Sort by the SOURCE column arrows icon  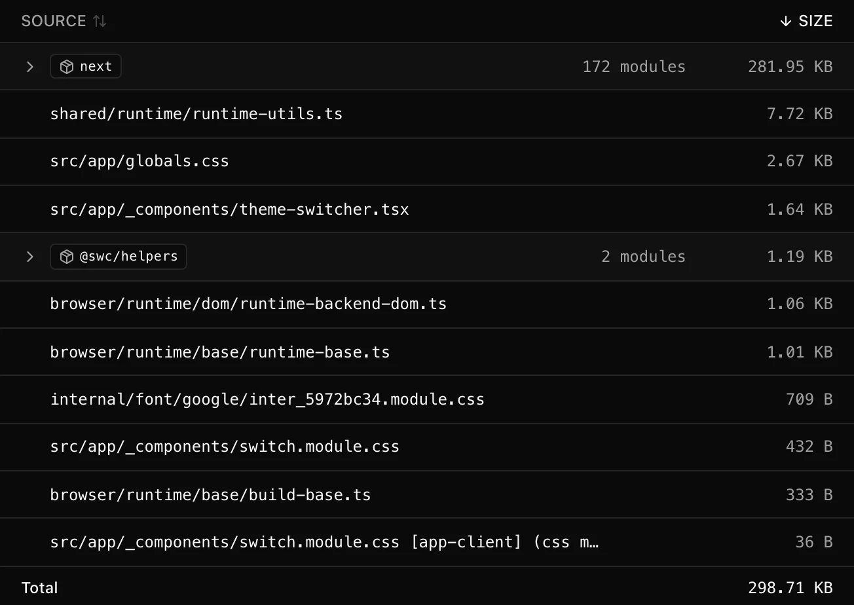pyautogui.click(x=100, y=21)
